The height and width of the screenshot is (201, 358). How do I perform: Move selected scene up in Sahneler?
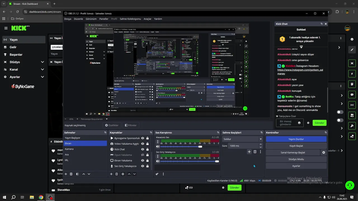click(84, 174)
